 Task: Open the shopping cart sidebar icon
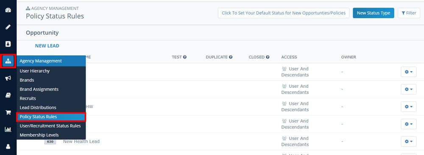[x=8, y=112]
